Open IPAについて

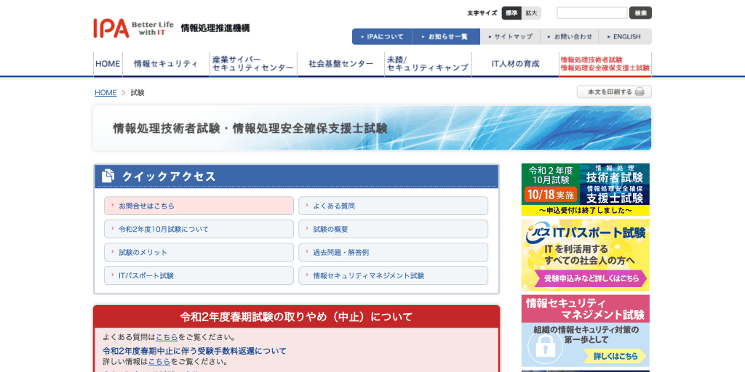click(382, 36)
